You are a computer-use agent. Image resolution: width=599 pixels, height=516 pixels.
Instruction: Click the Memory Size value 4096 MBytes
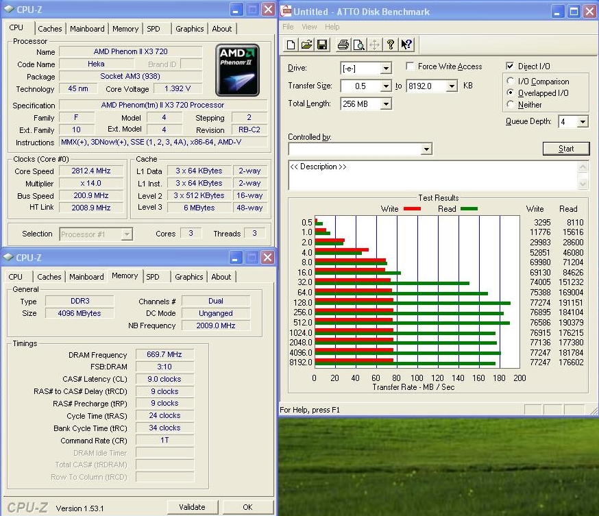pos(80,313)
